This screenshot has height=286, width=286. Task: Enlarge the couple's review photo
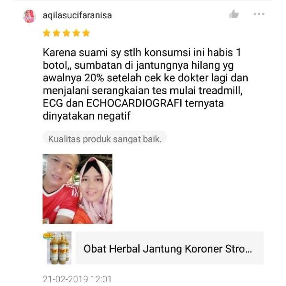[x=77, y=189]
